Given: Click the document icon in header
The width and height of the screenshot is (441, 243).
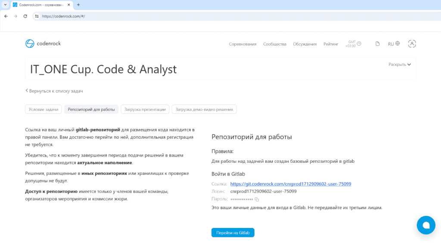Looking at the screenshot, I should pyautogui.click(x=378, y=44).
